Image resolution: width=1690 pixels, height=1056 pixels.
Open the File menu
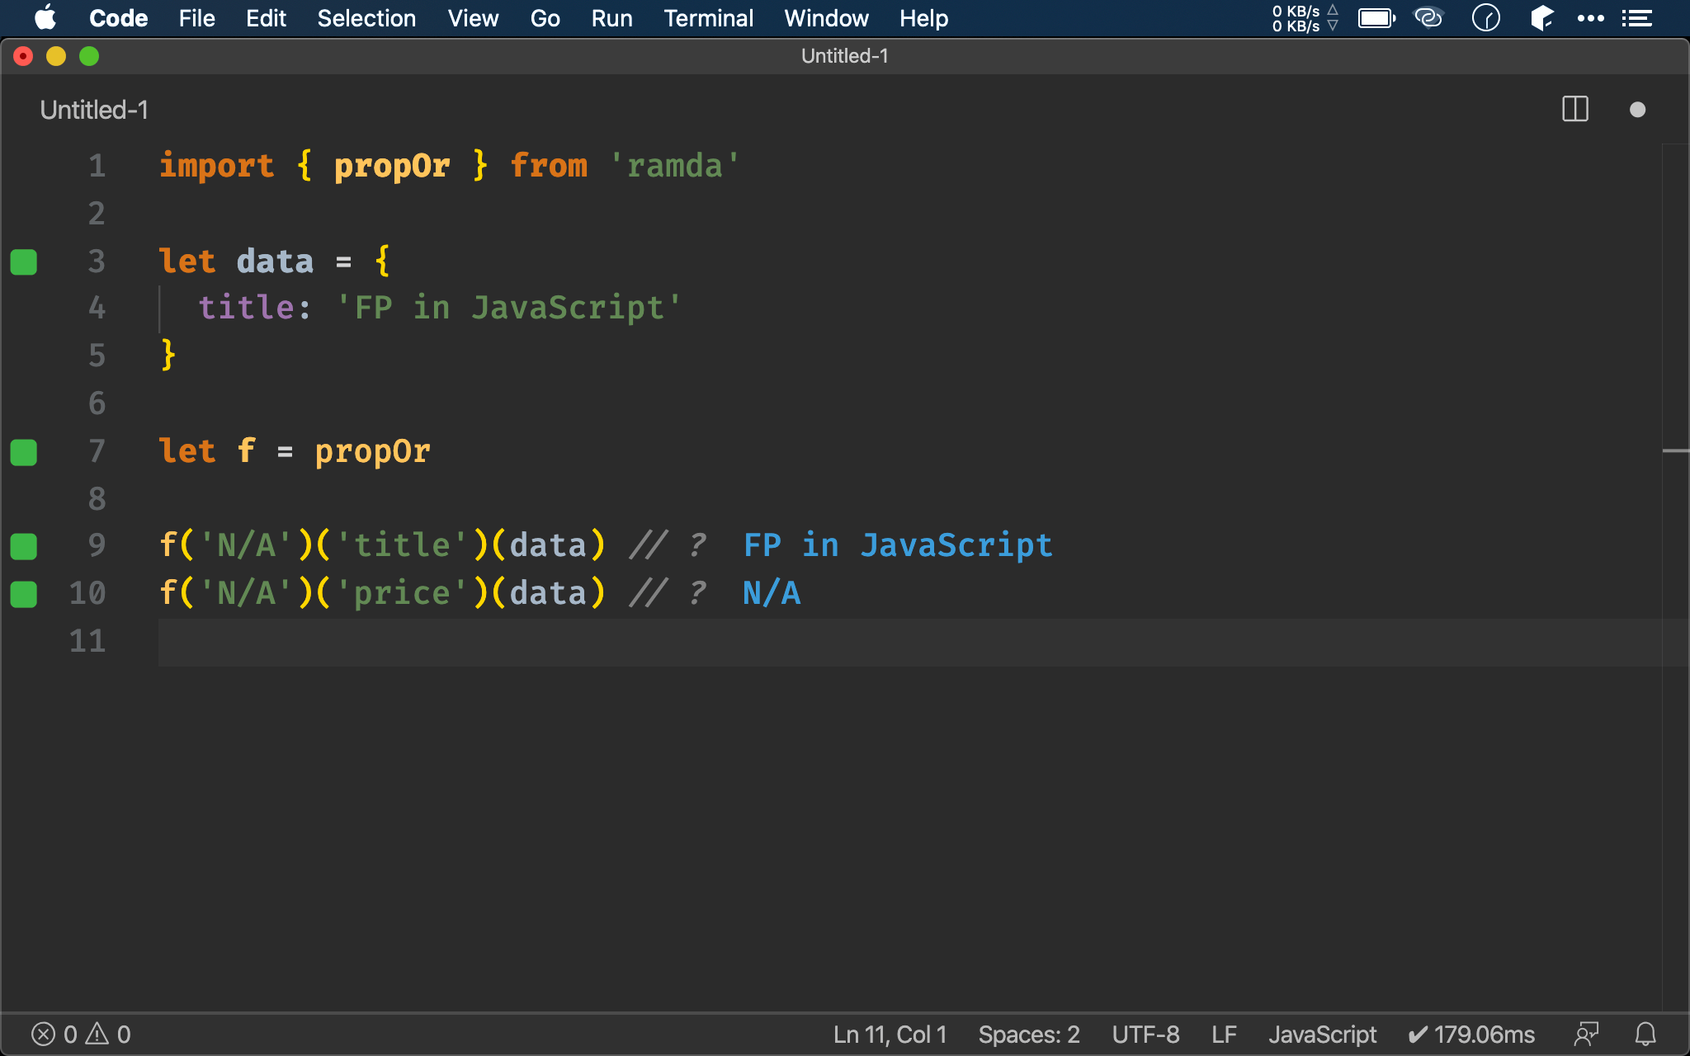pos(196,18)
